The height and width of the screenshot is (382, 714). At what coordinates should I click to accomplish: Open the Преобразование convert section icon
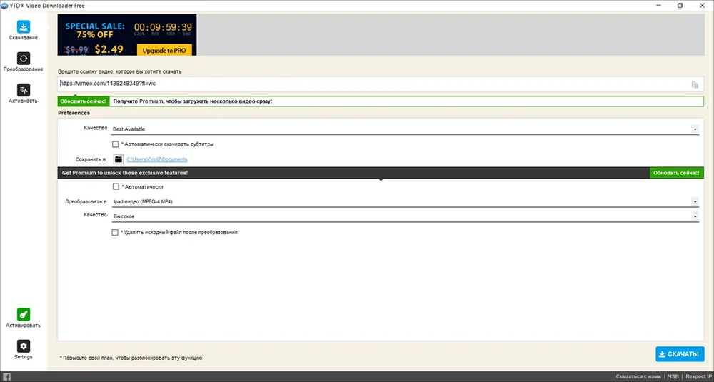click(x=24, y=59)
